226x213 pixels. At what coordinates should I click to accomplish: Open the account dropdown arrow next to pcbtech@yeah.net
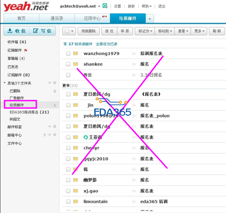coord(99,6)
